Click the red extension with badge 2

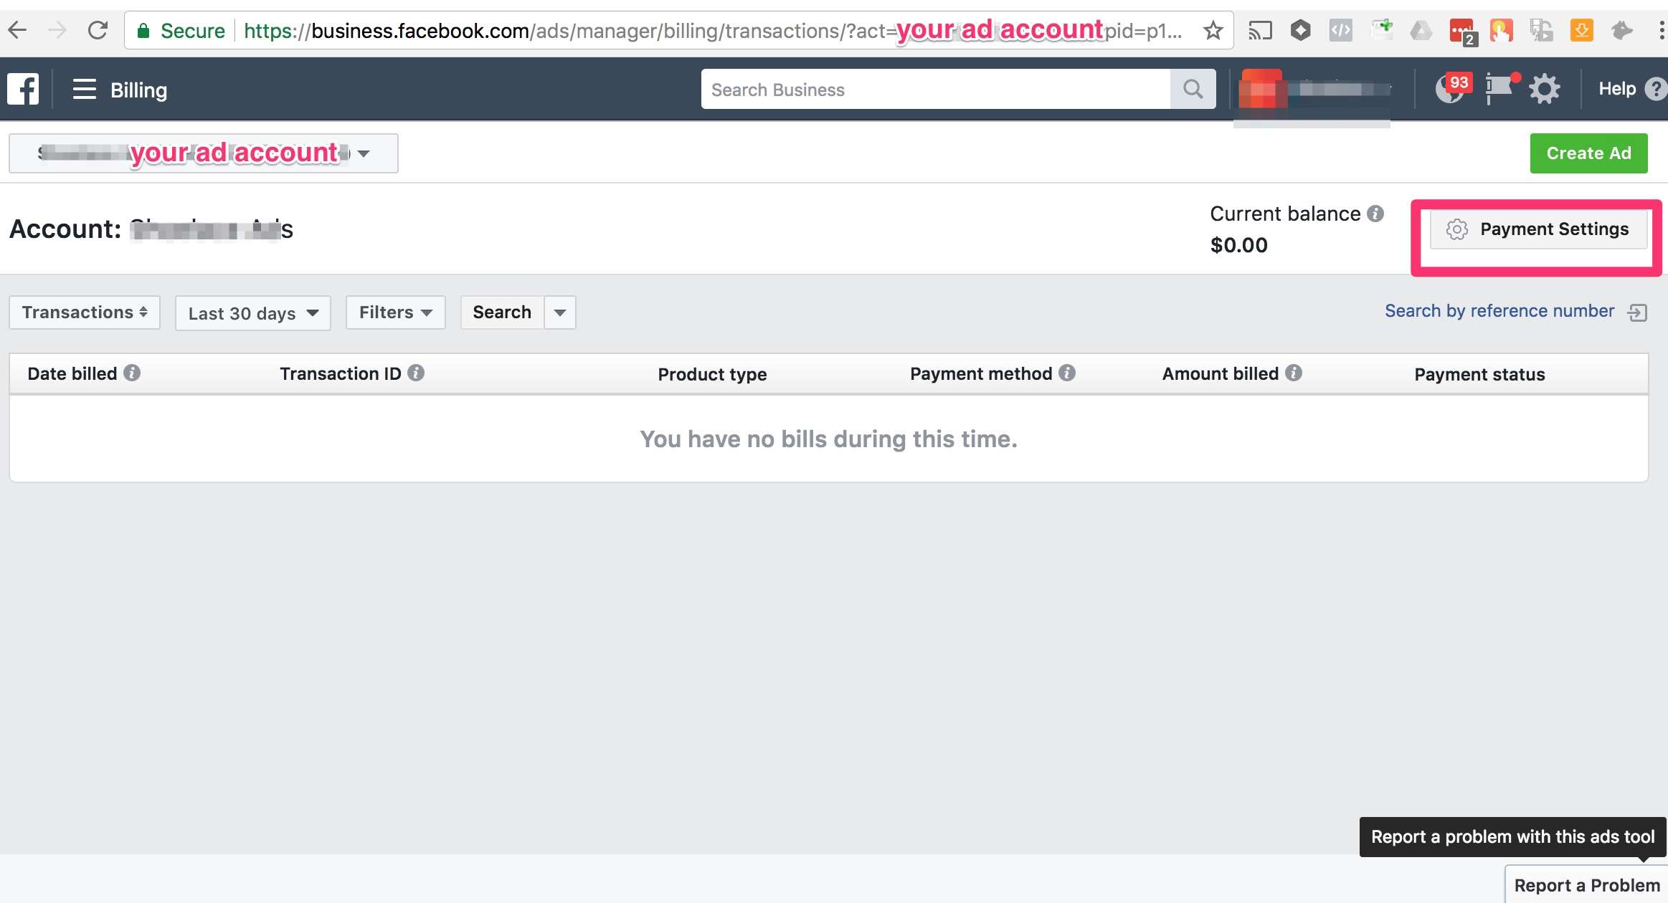click(x=1461, y=32)
